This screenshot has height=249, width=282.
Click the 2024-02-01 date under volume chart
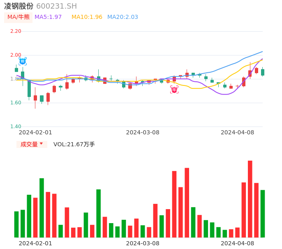[x=35, y=243]
